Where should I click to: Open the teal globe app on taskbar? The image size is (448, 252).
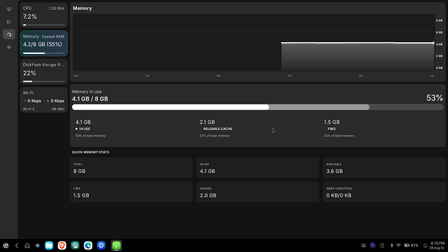[75, 246]
